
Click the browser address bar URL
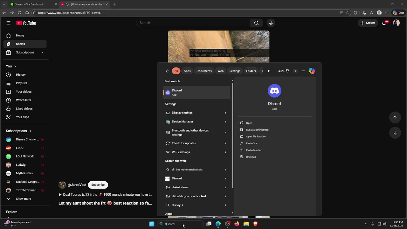click(69, 13)
